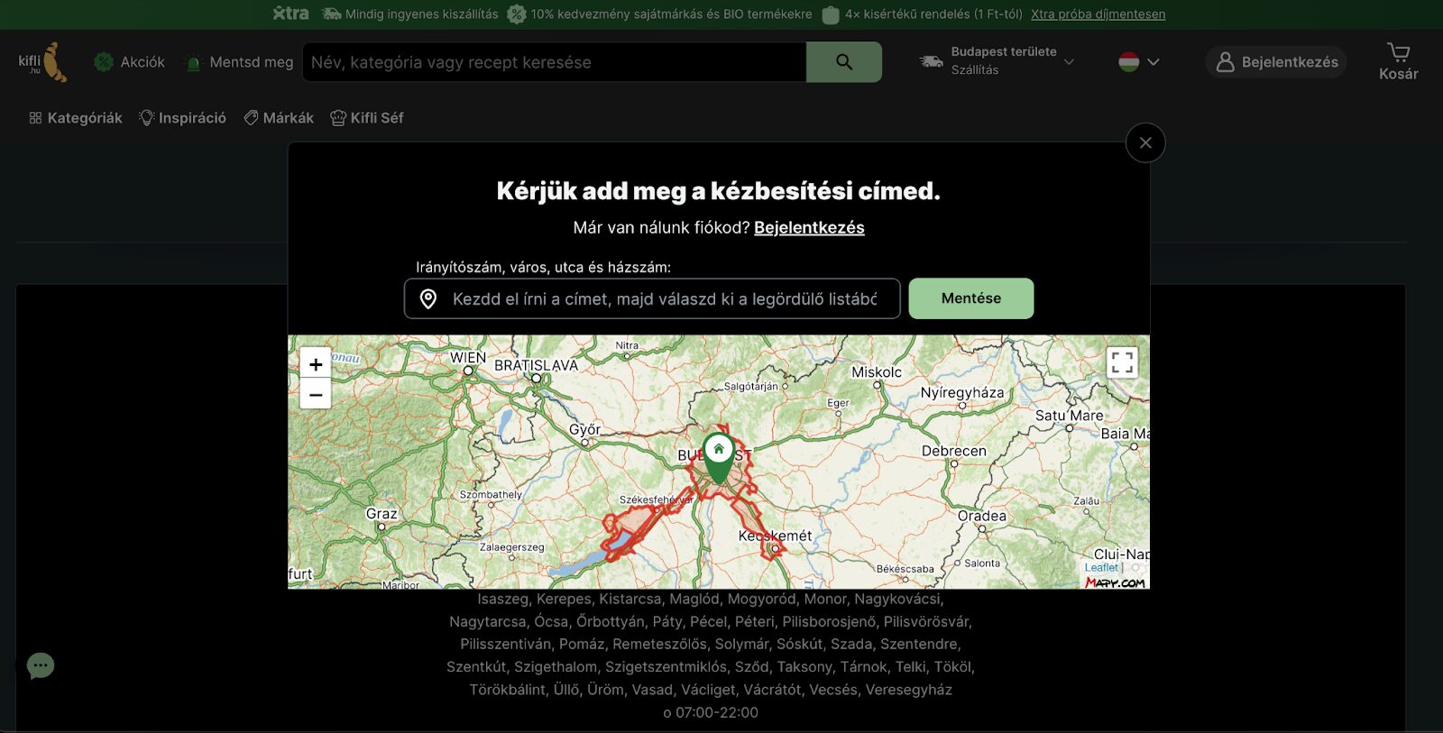Image resolution: width=1443 pixels, height=733 pixels.
Task: Zoom in on the map
Action: click(316, 364)
